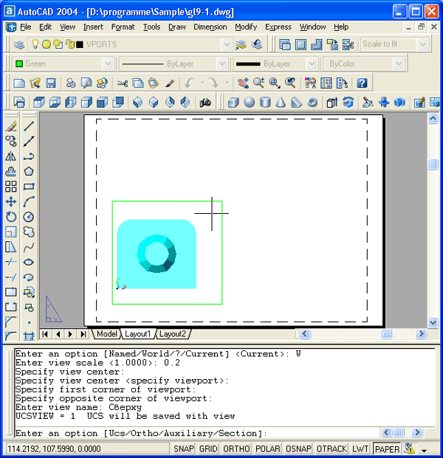This screenshot has width=443, height=458.
Task: Select the Rotate tool
Action: click(x=11, y=217)
